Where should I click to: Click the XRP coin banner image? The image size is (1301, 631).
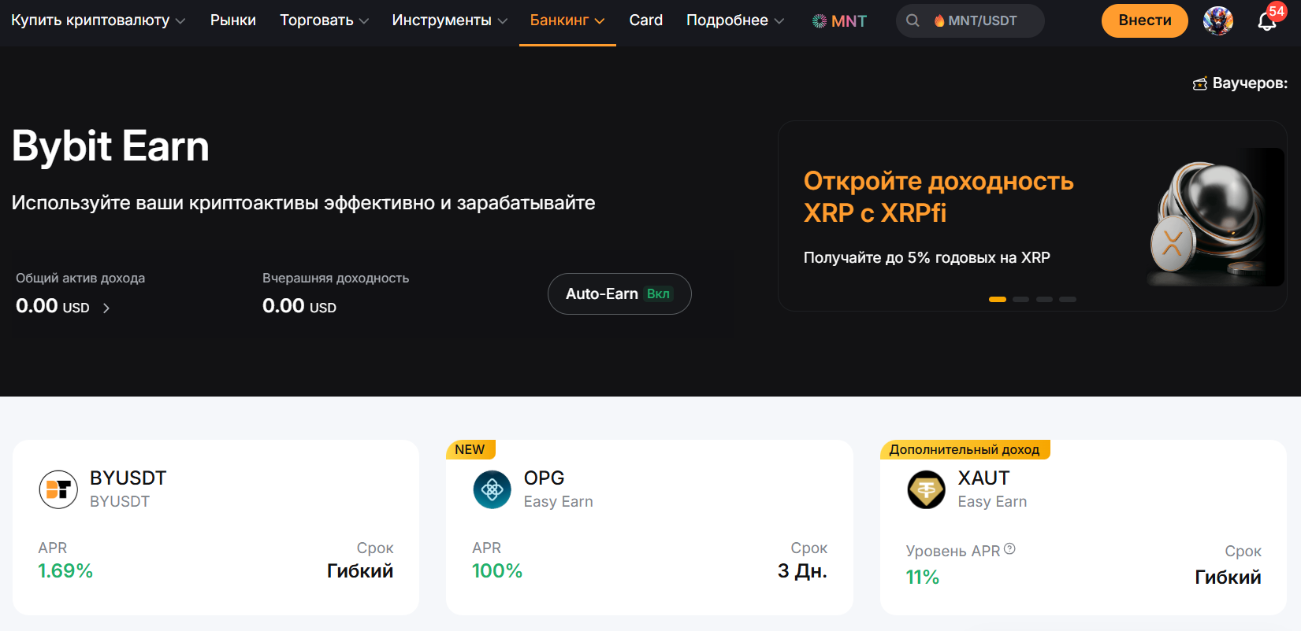(x=1215, y=217)
